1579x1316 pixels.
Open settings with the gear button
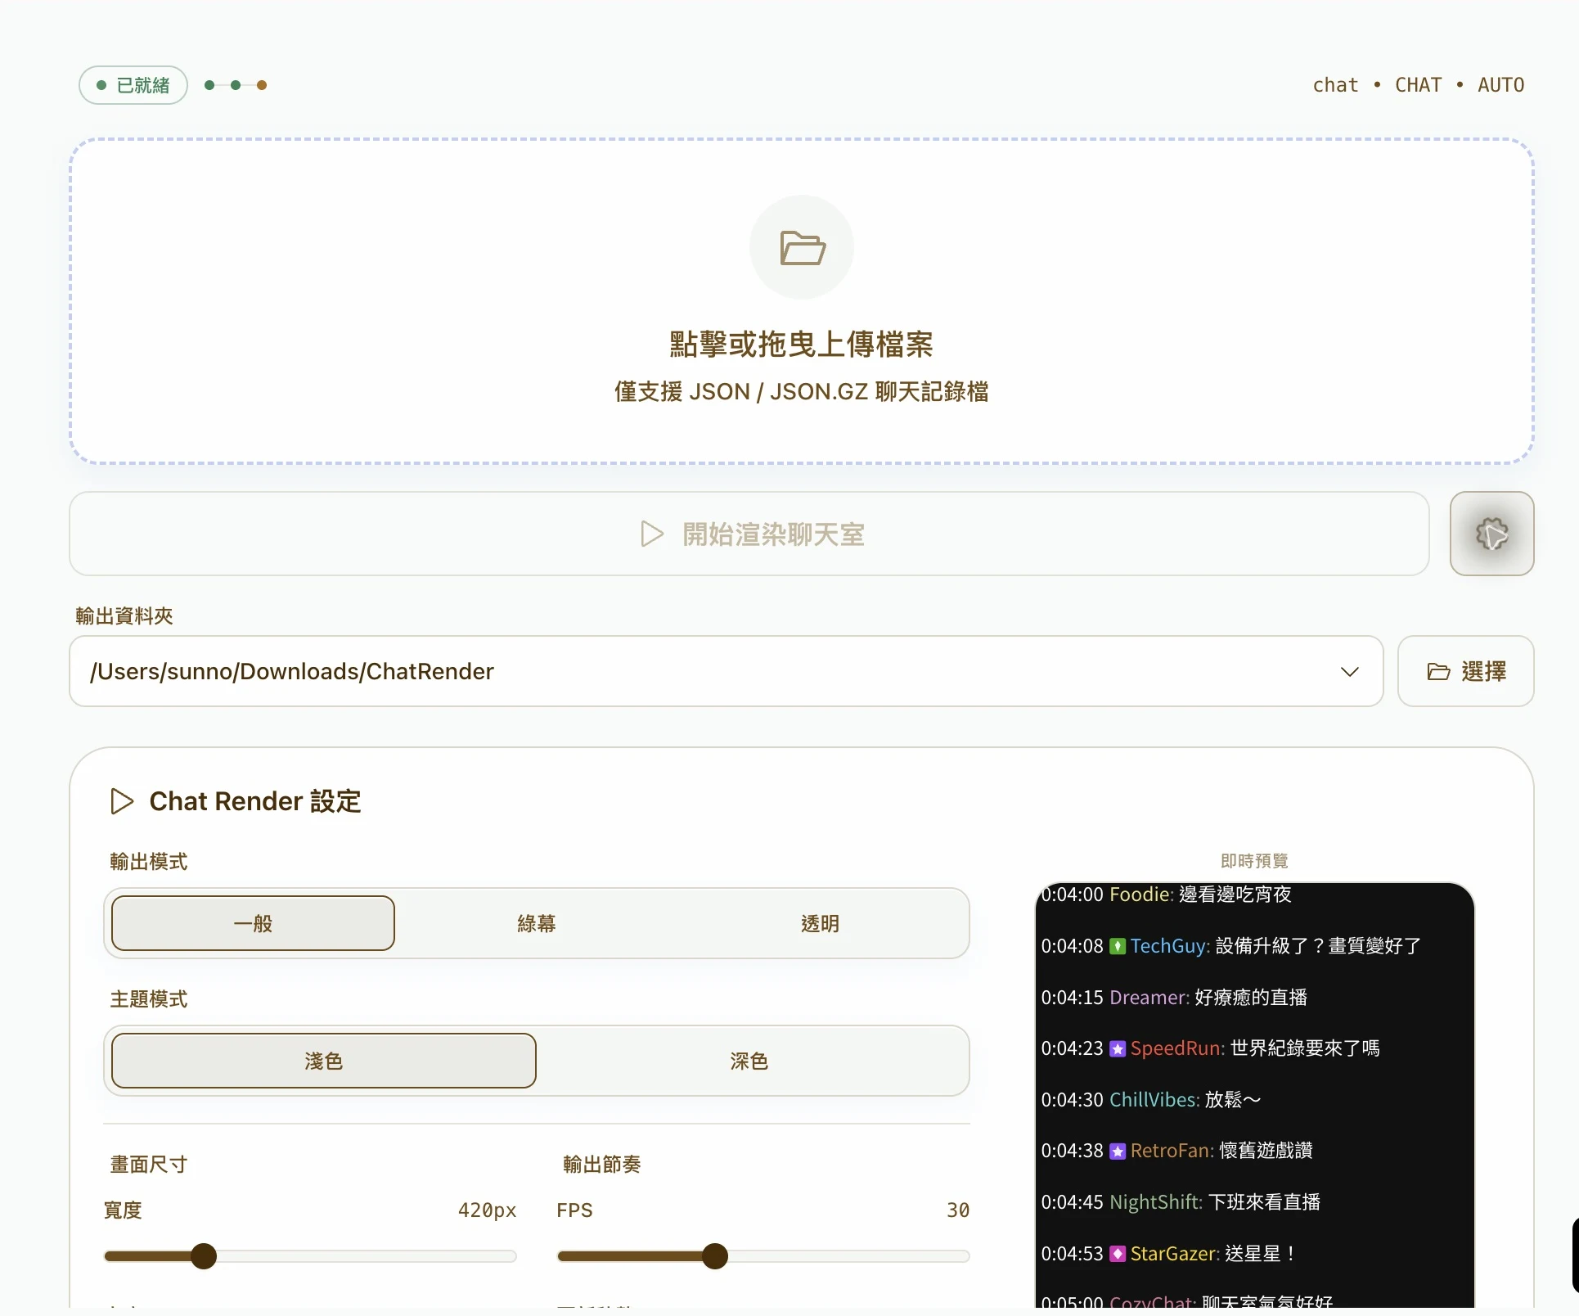(1491, 534)
